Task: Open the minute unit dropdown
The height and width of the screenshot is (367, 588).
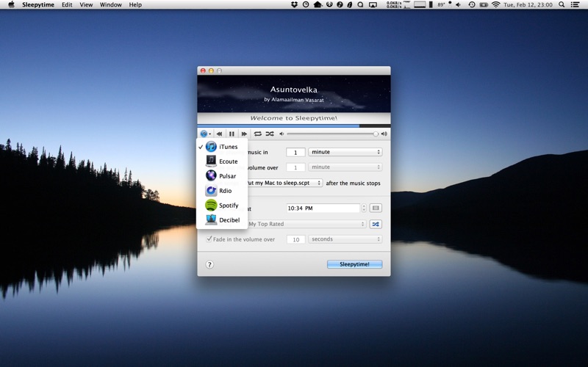Action: (345, 152)
